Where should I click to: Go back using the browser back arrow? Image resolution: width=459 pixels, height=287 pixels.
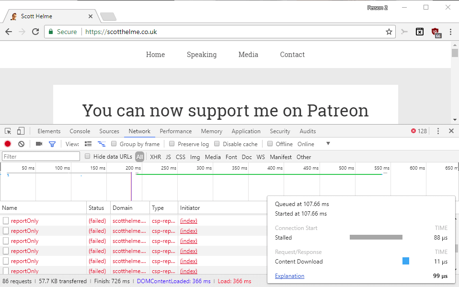[x=9, y=32]
